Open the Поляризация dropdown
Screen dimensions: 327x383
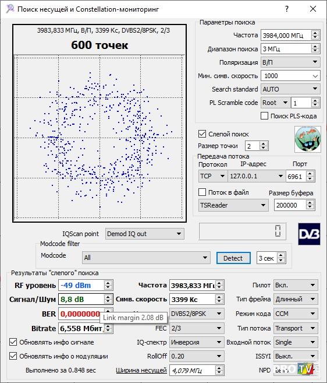[x=290, y=62]
